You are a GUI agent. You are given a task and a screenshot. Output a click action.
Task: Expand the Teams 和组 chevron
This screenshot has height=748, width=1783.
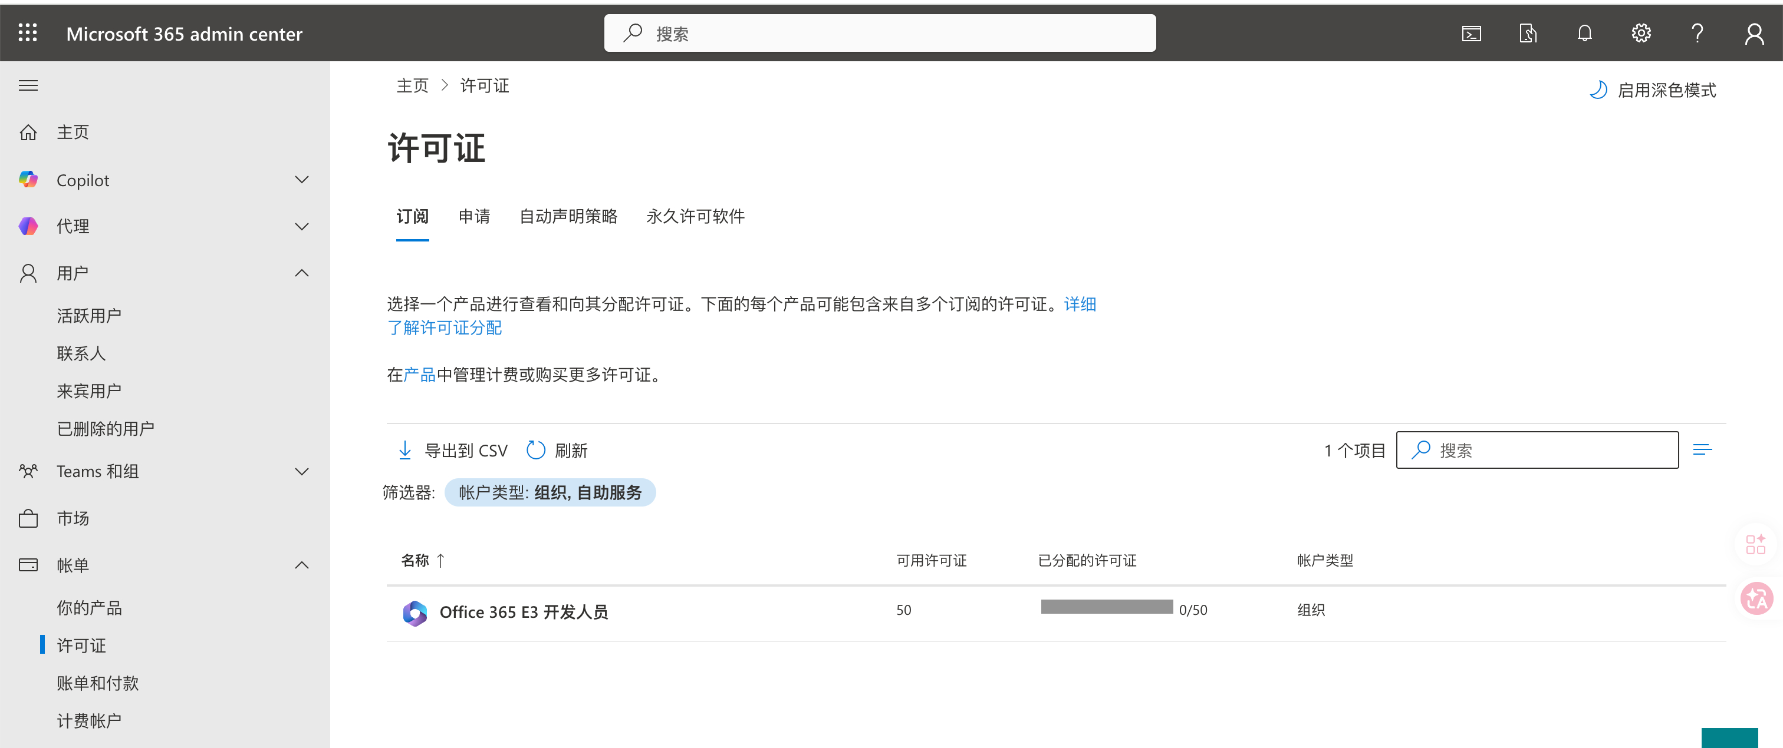point(302,471)
